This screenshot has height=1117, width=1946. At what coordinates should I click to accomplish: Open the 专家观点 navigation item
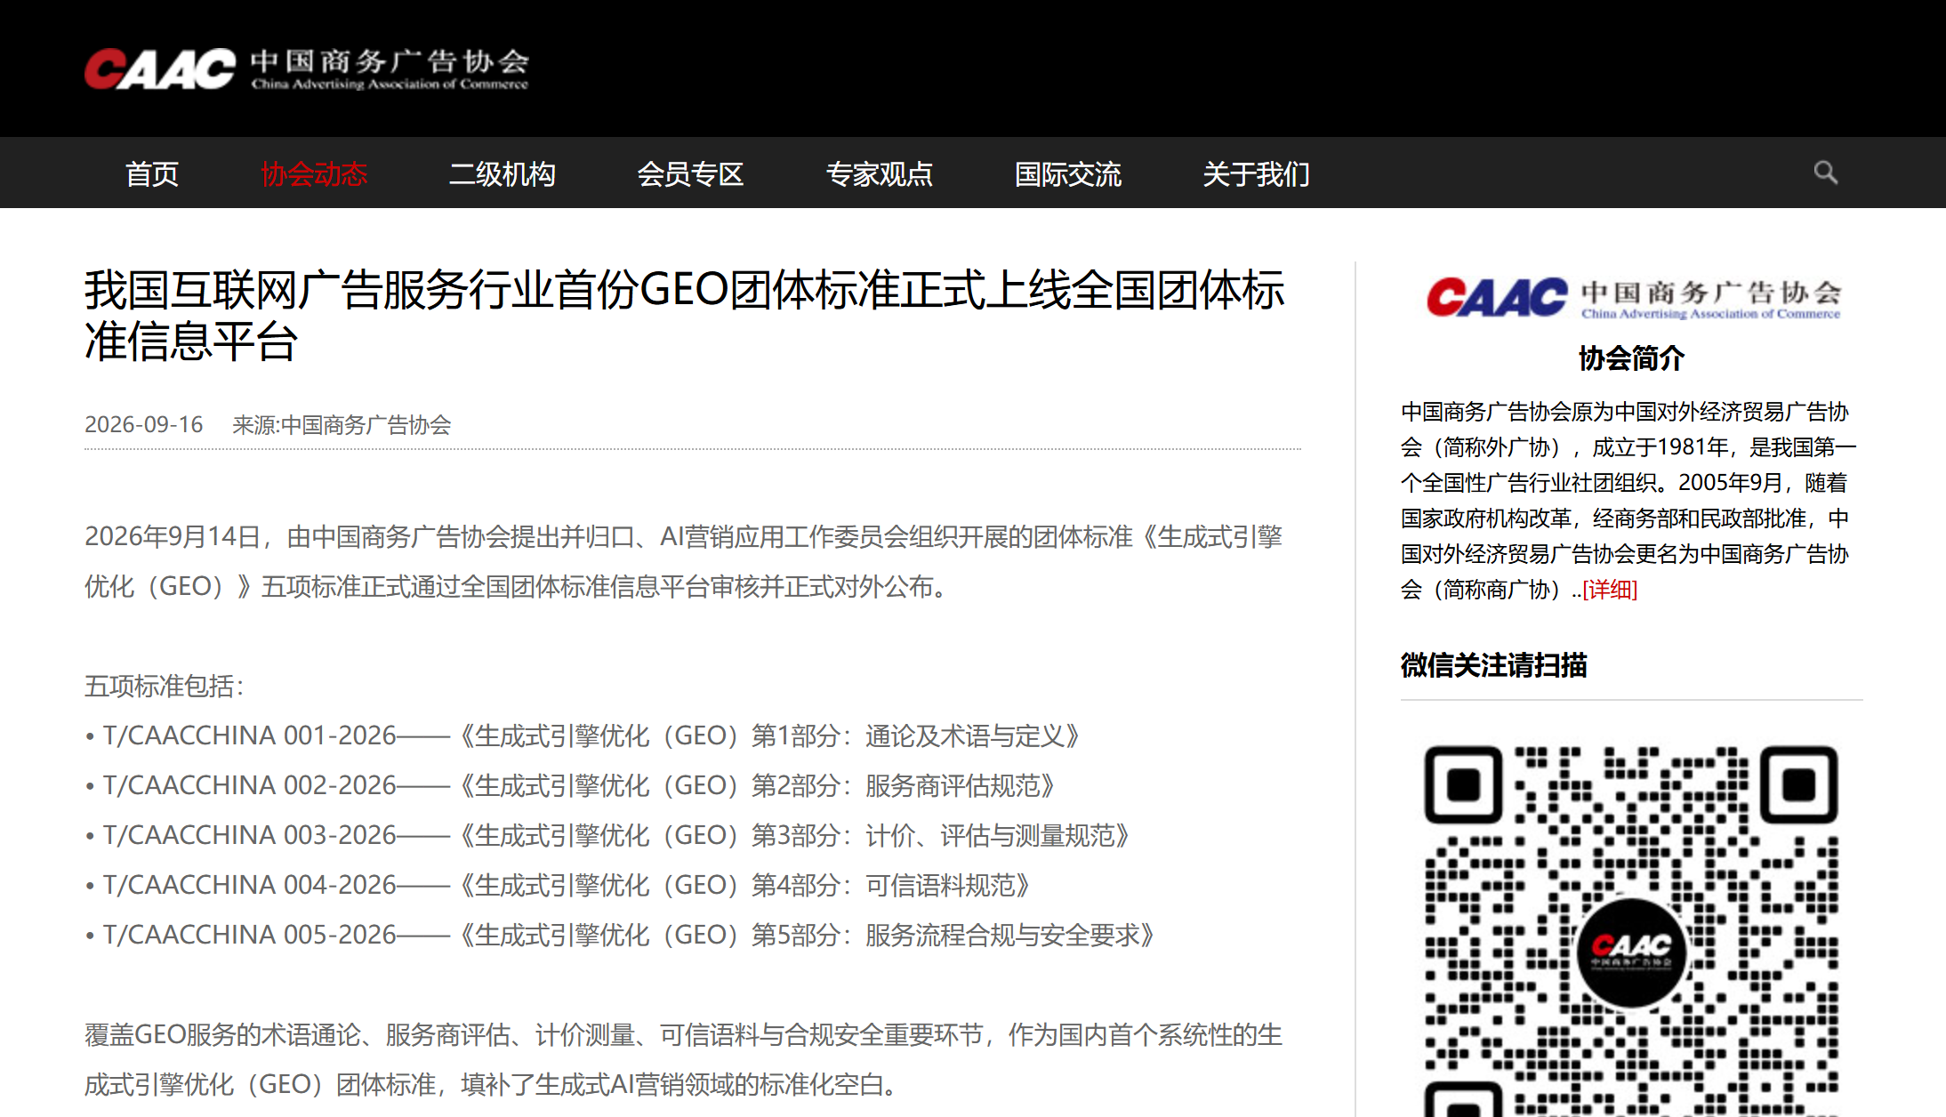click(880, 173)
